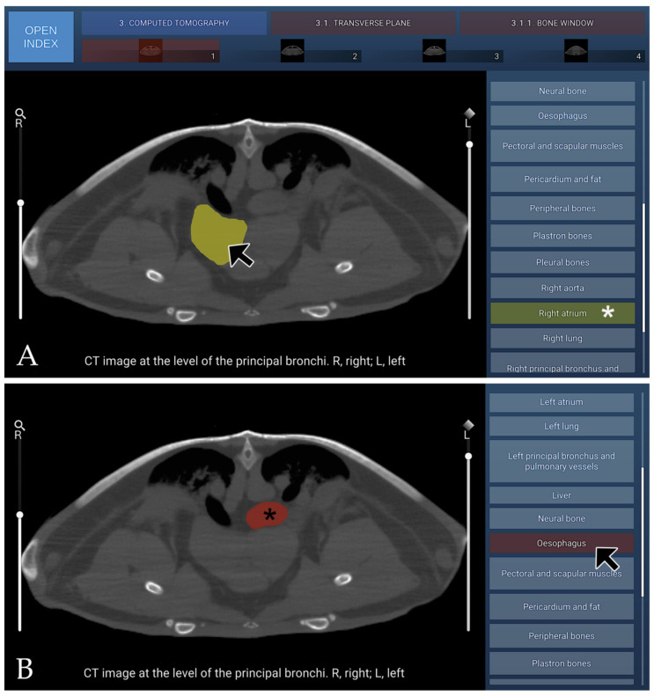
Task: Click the highlighted Right atrium entry
Action: (562, 313)
